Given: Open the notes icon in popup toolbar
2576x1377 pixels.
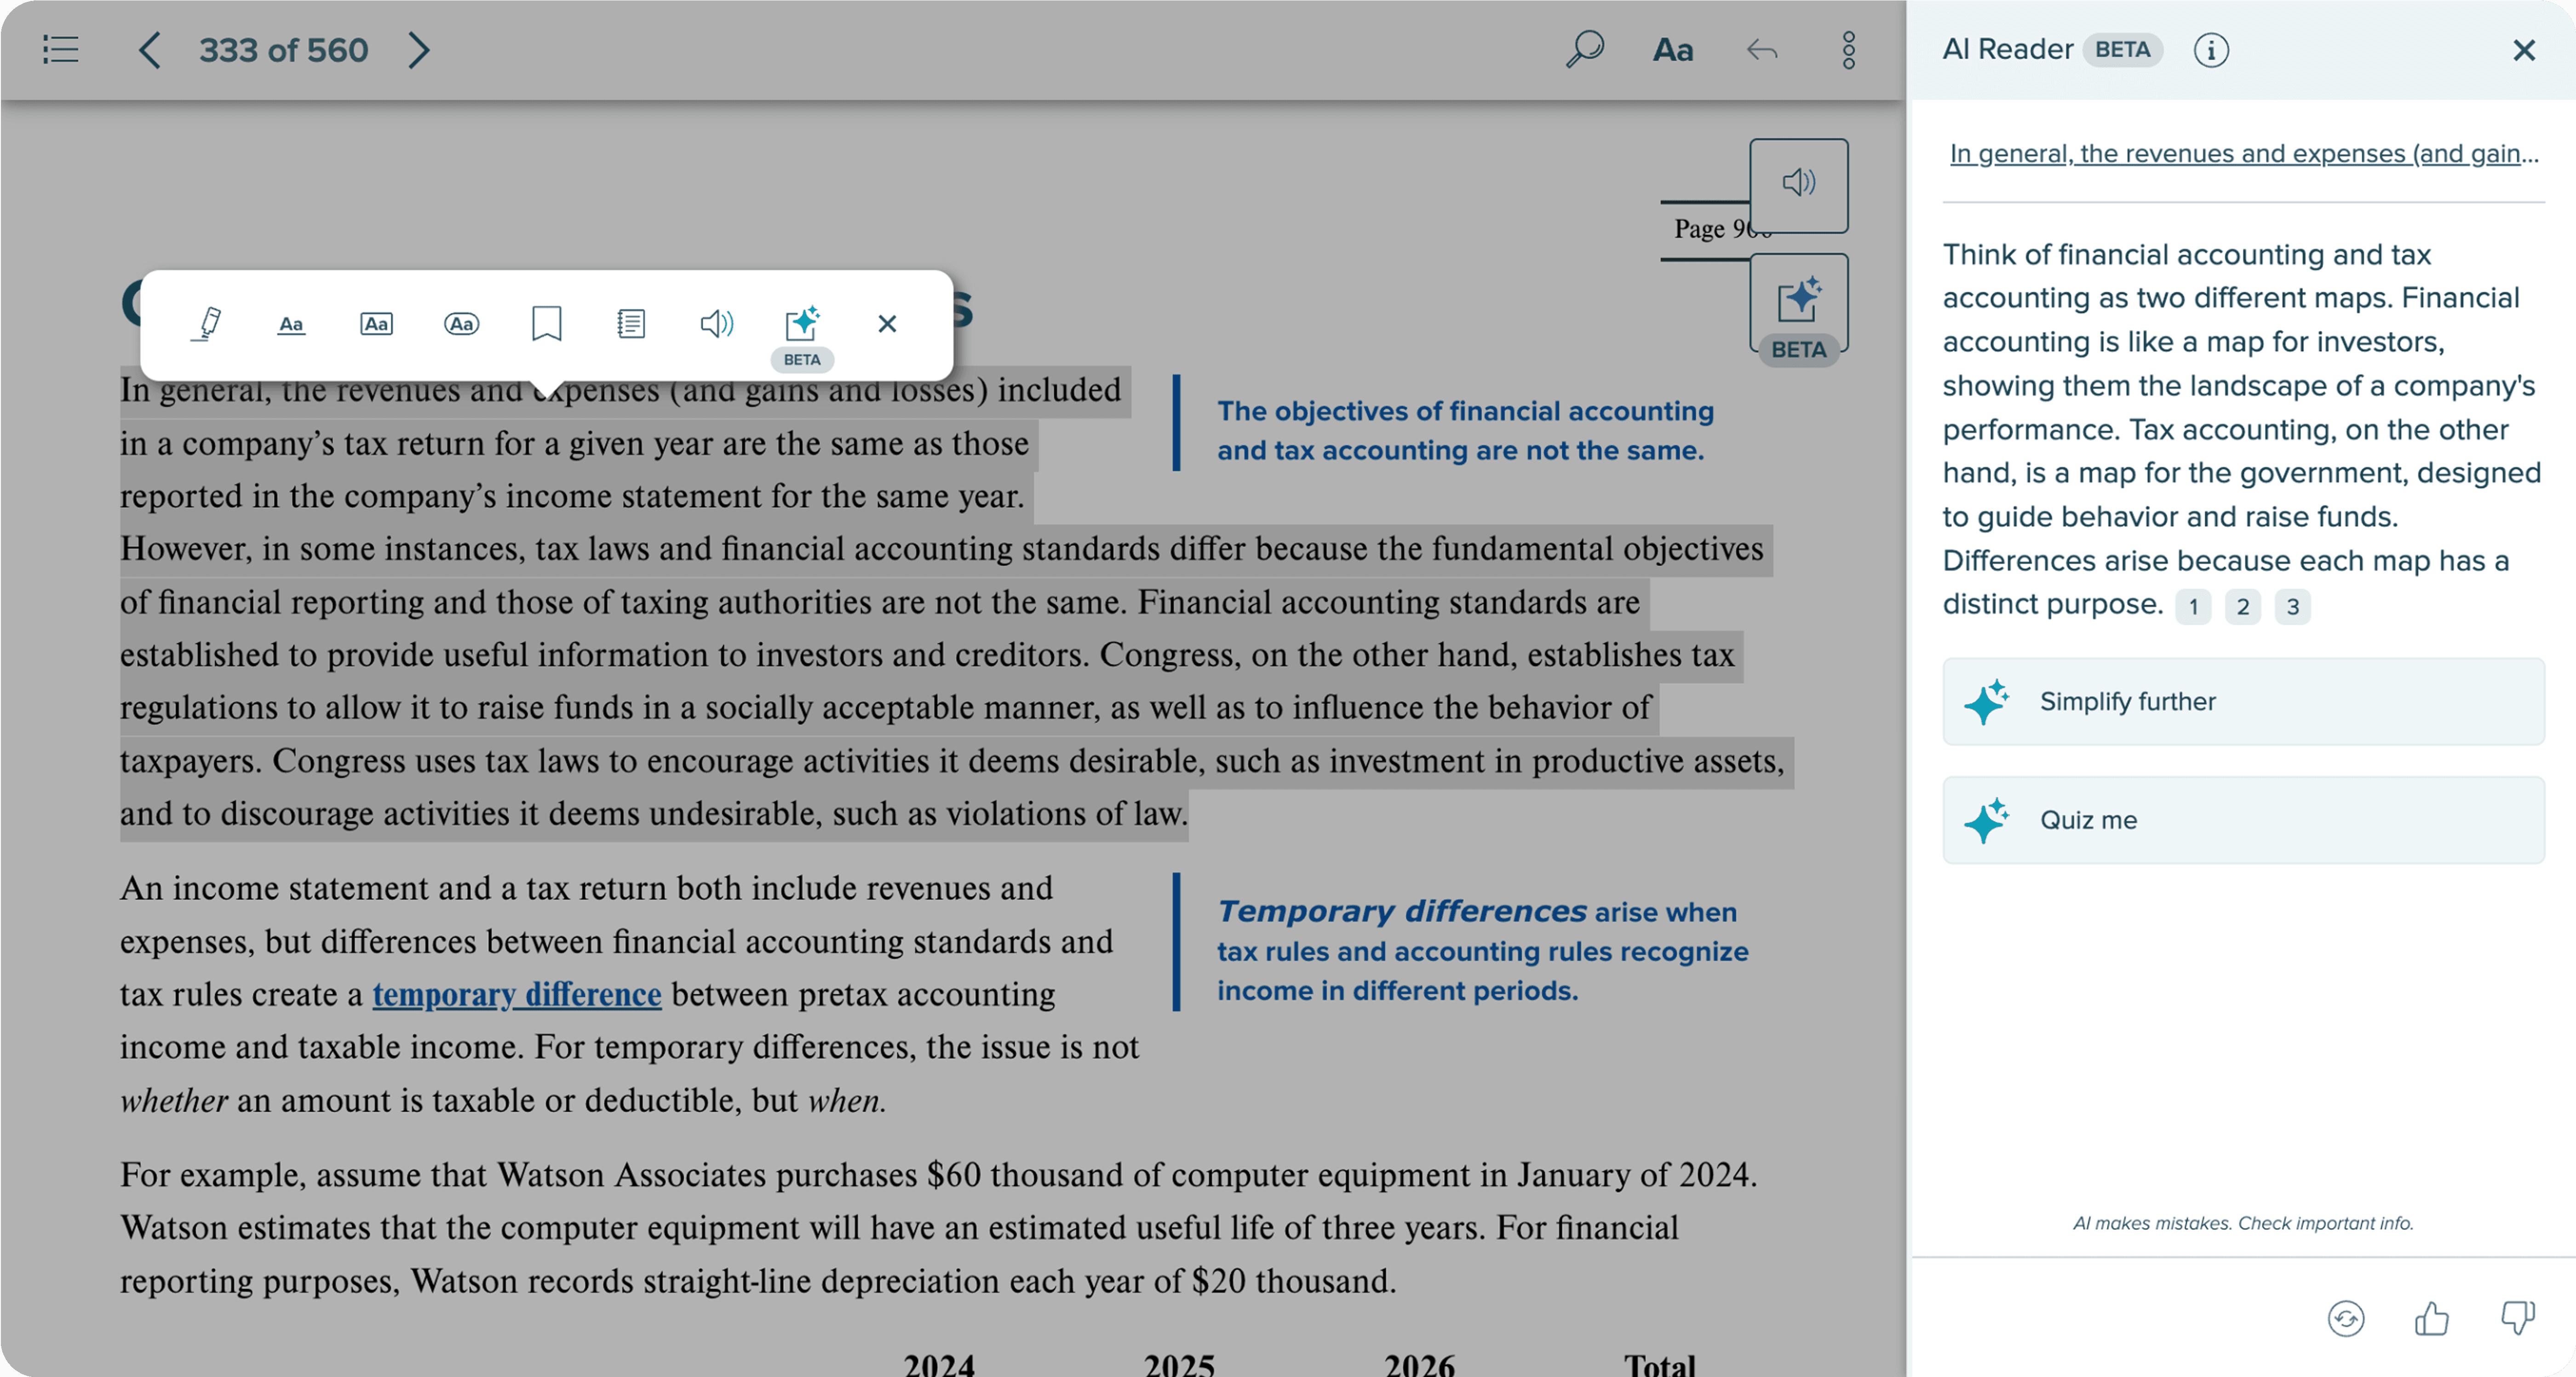Looking at the screenshot, I should pyautogui.click(x=631, y=324).
